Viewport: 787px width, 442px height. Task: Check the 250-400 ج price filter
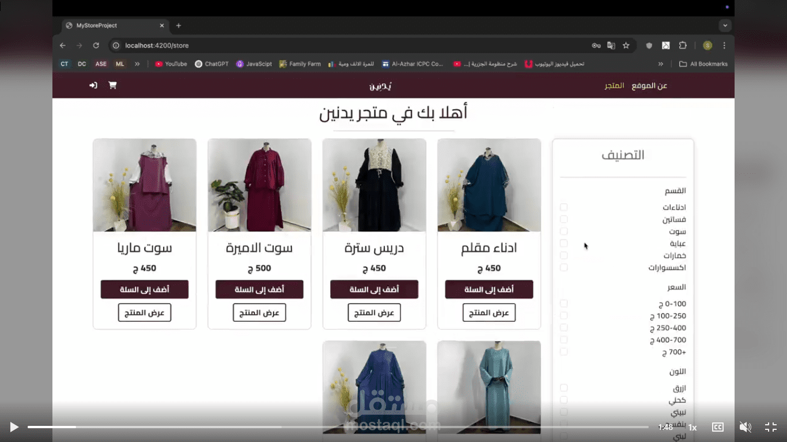click(564, 327)
